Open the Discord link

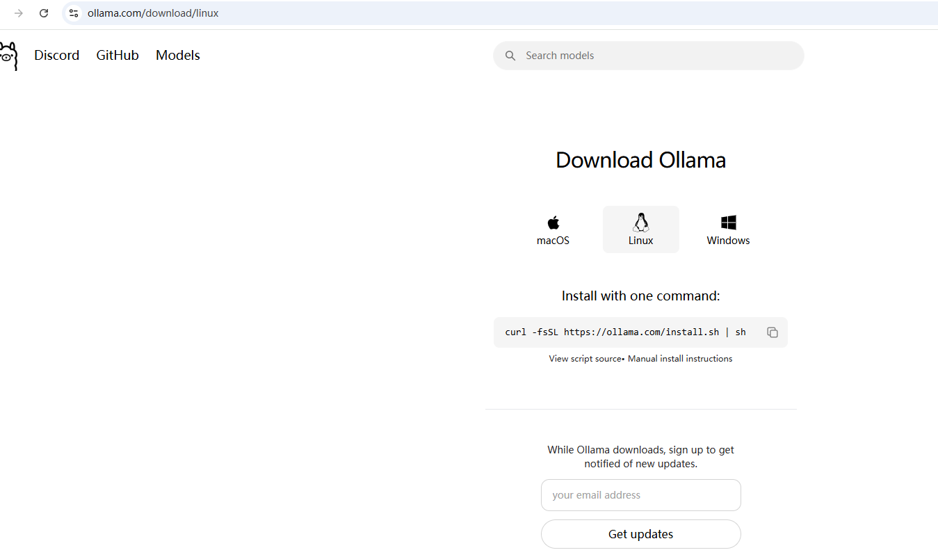pyautogui.click(x=57, y=56)
